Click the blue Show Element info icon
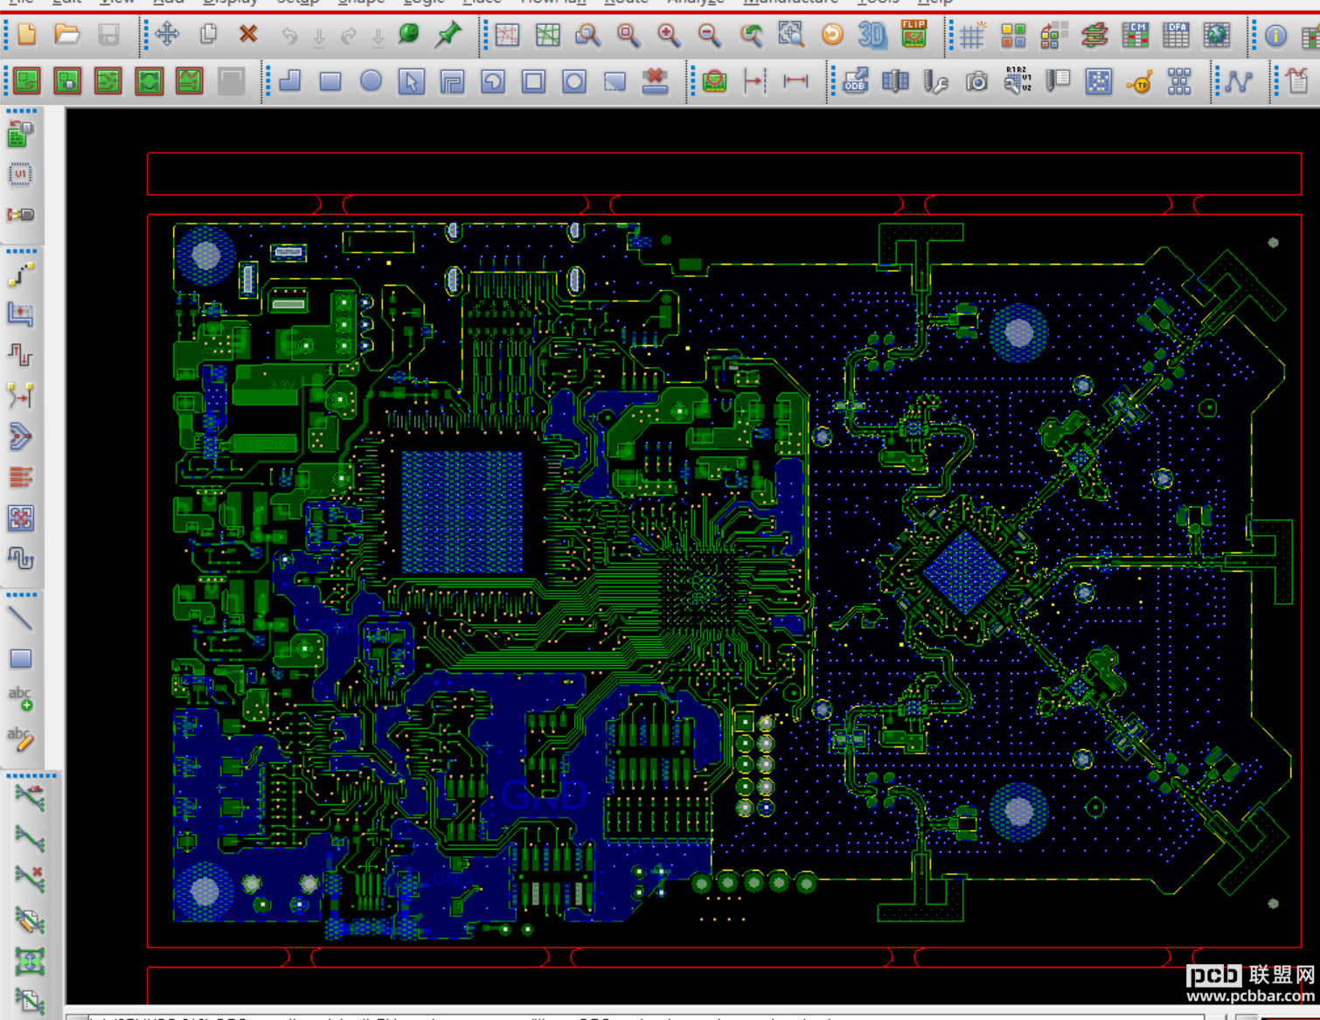Viewport: 1320px width, 1020px height. 1275,35
